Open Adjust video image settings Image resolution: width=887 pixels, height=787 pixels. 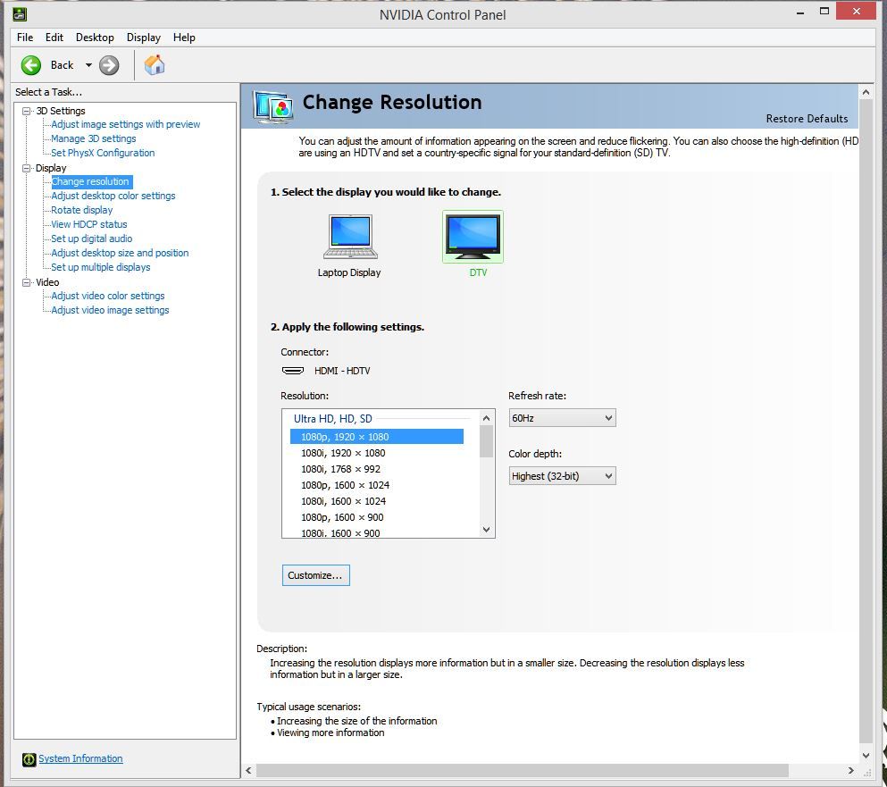point(110,310)
